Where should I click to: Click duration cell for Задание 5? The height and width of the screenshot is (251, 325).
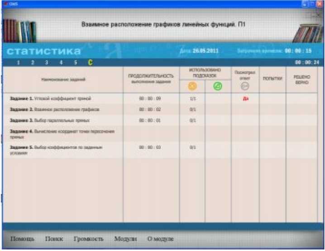pyautogui.click(x=150, y=147)
